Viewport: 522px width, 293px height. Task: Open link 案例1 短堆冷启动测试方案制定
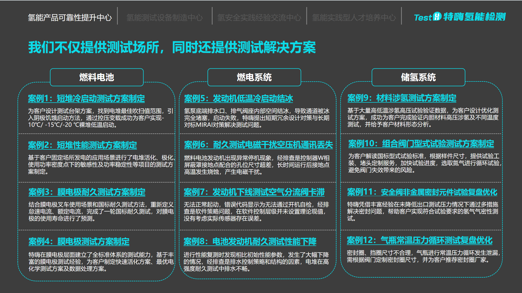pos(86,98)
